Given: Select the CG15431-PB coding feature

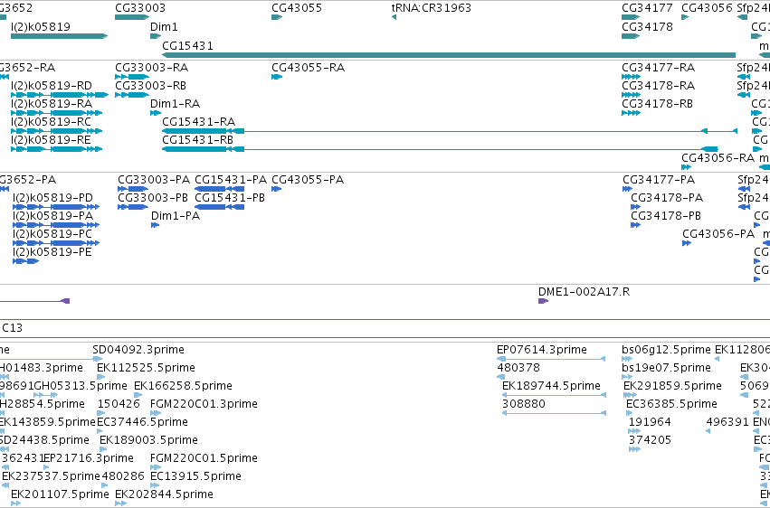Looking at the screenshot, I should click(x=220, y=207).
